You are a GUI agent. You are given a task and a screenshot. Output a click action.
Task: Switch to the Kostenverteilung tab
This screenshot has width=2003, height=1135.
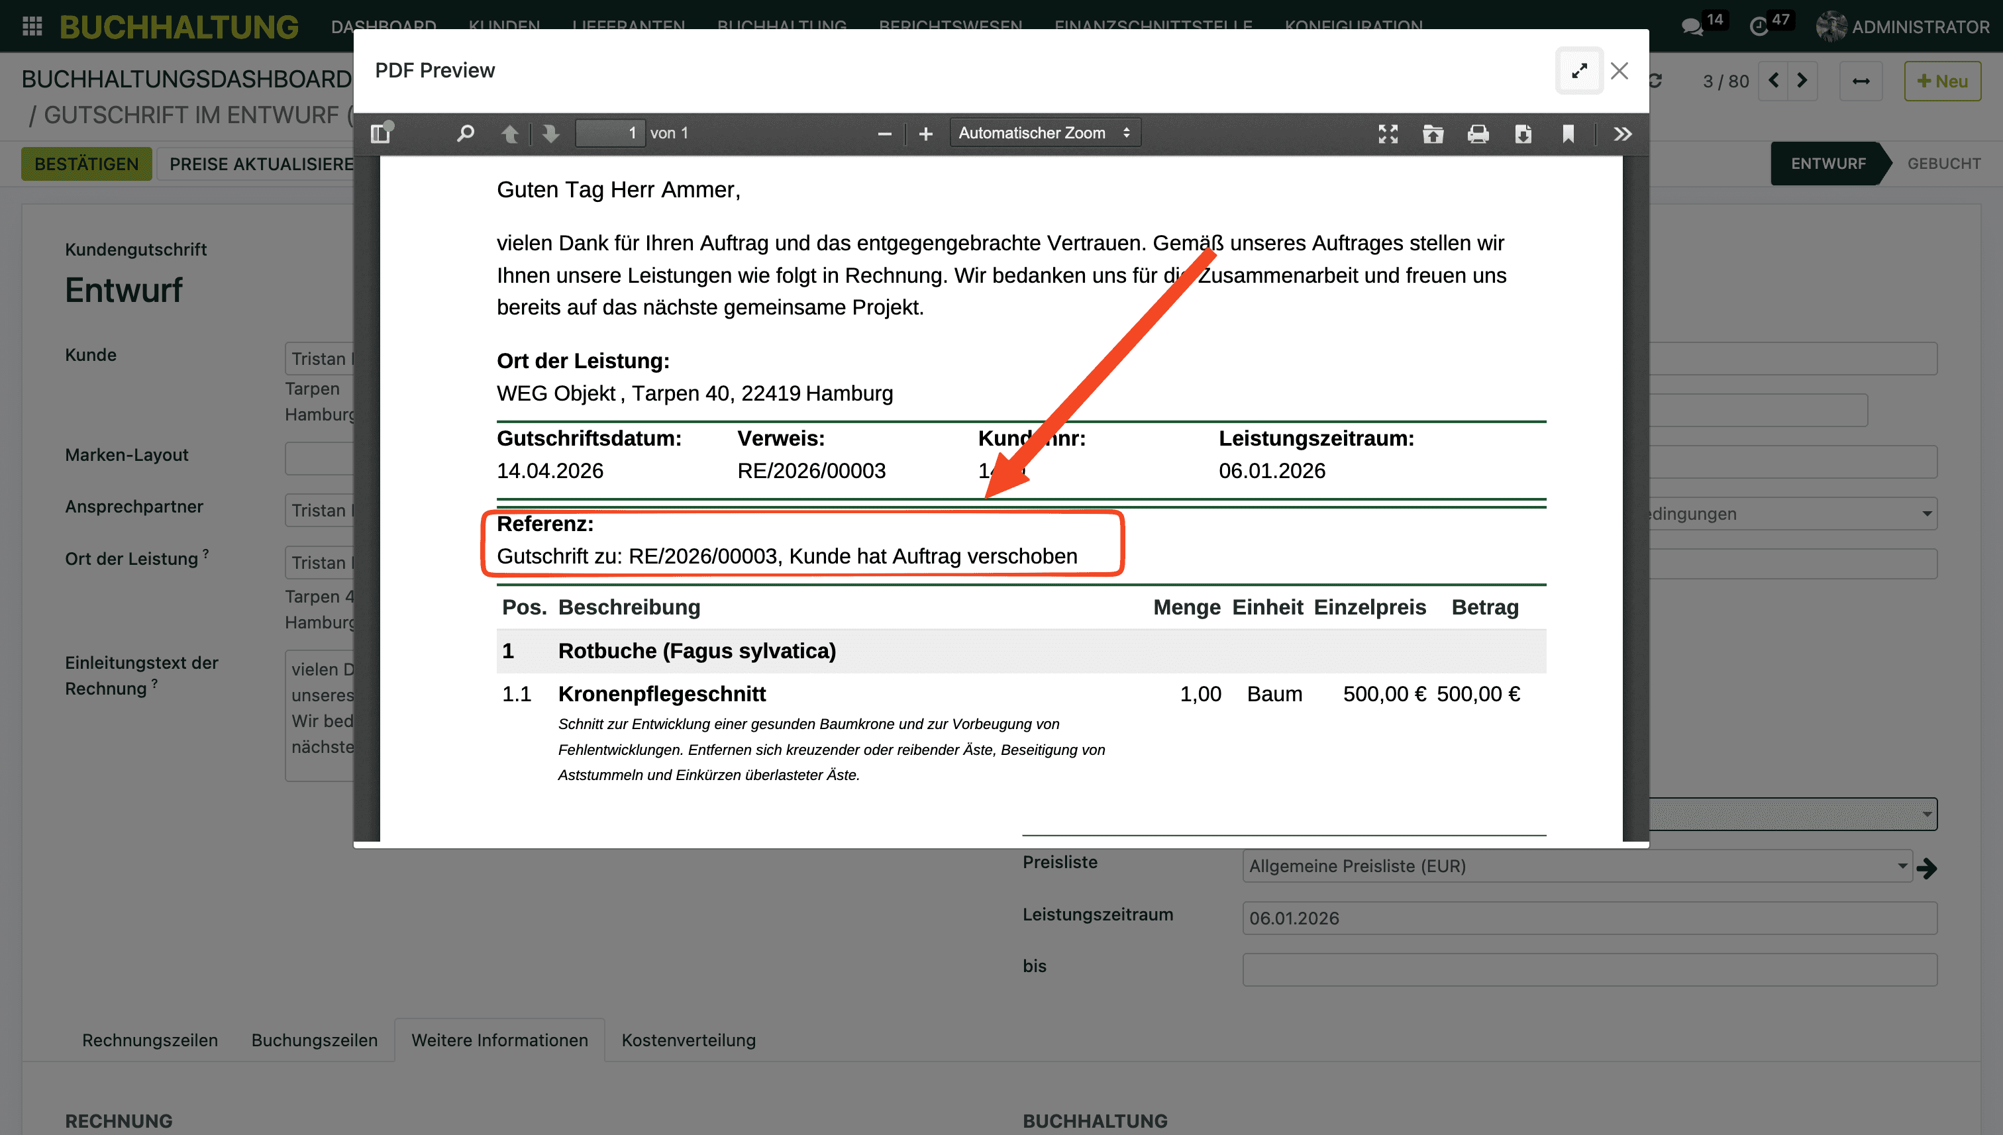pos(688,1040)
